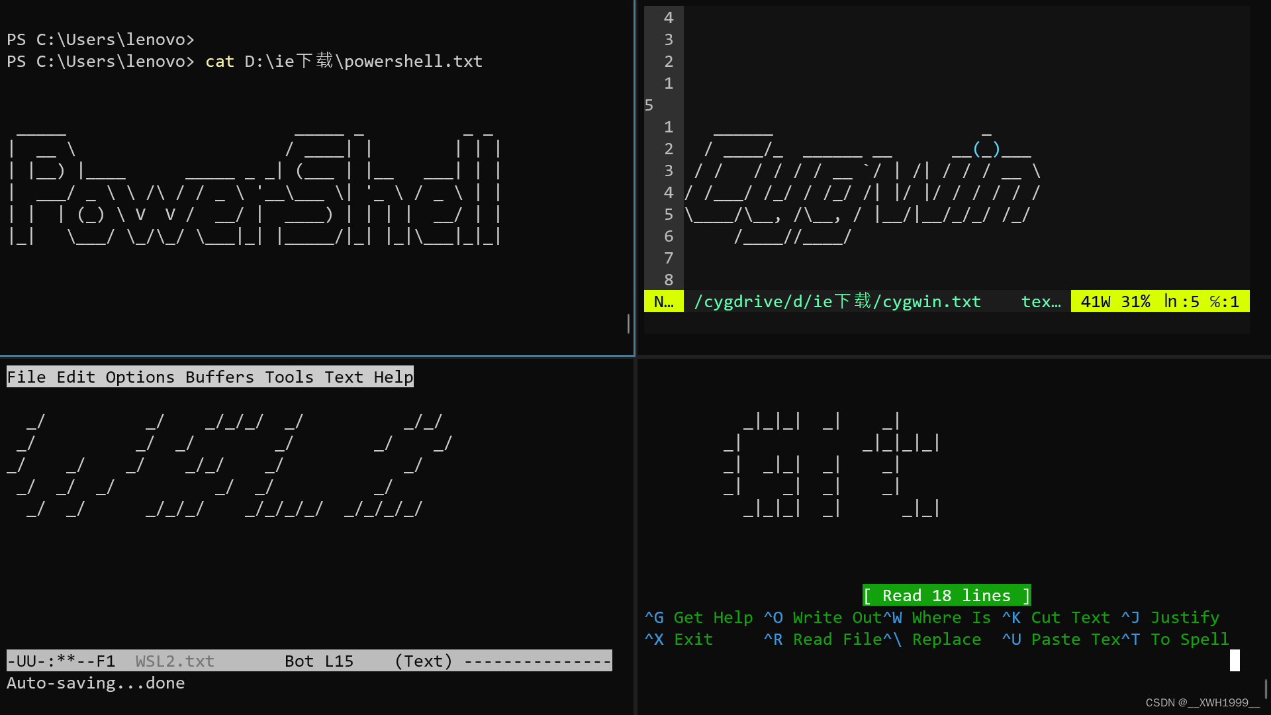The image size is (1271, 715).
Task: Open the Emacs File menu
Action: (26, 377)
